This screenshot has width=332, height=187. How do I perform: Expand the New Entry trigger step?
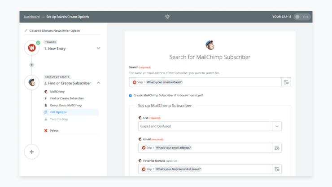click(x=98, y=48)
